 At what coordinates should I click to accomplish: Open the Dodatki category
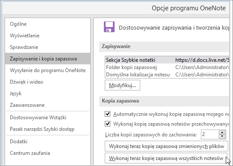pyautogui.click(x=47, y=142)
